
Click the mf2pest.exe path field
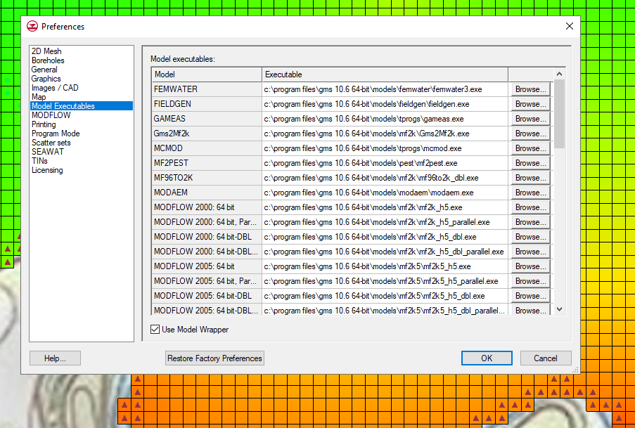(x=385, y=163)
